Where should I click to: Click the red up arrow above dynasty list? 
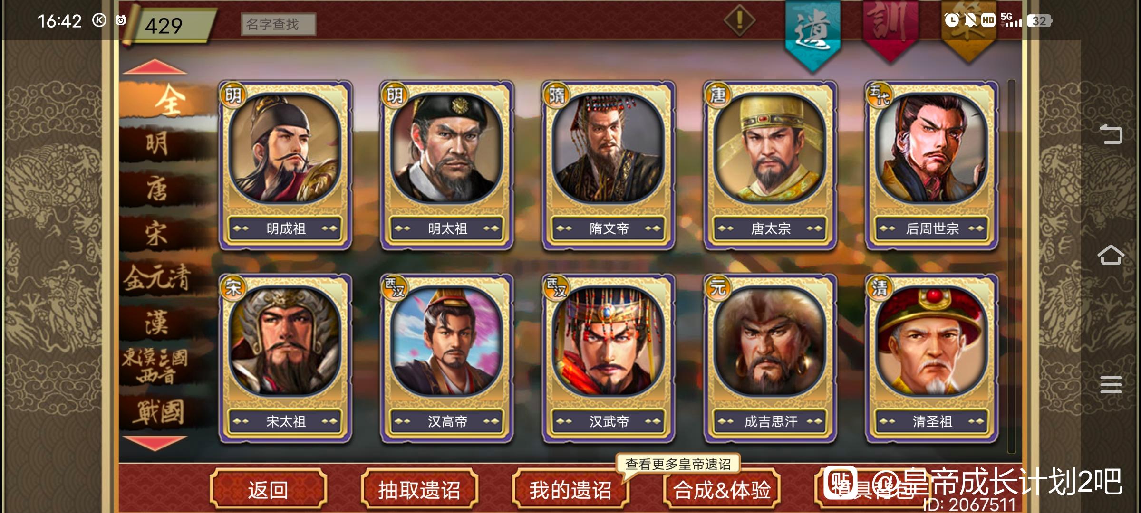155,66
